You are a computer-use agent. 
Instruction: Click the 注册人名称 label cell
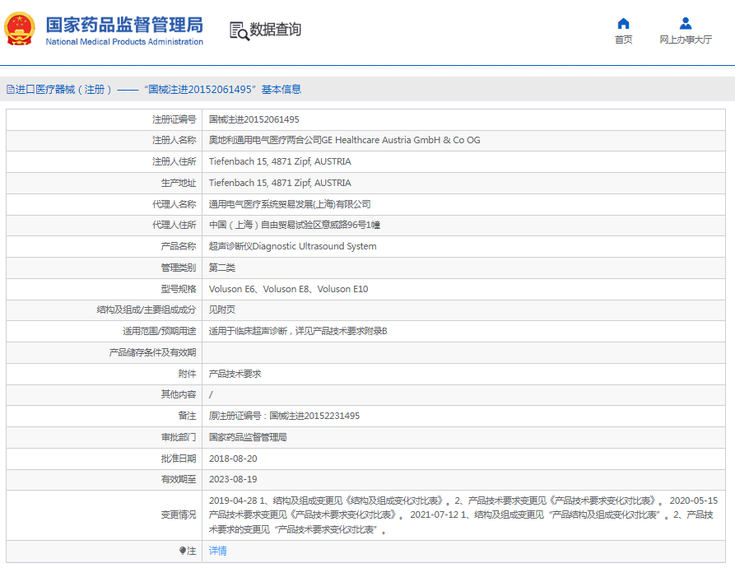tap(174, 140)
